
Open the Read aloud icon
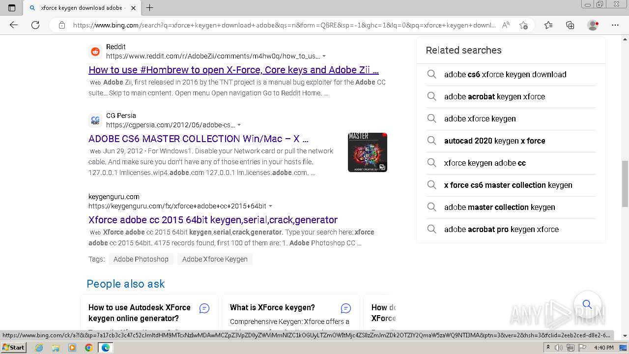coord(506,25)
